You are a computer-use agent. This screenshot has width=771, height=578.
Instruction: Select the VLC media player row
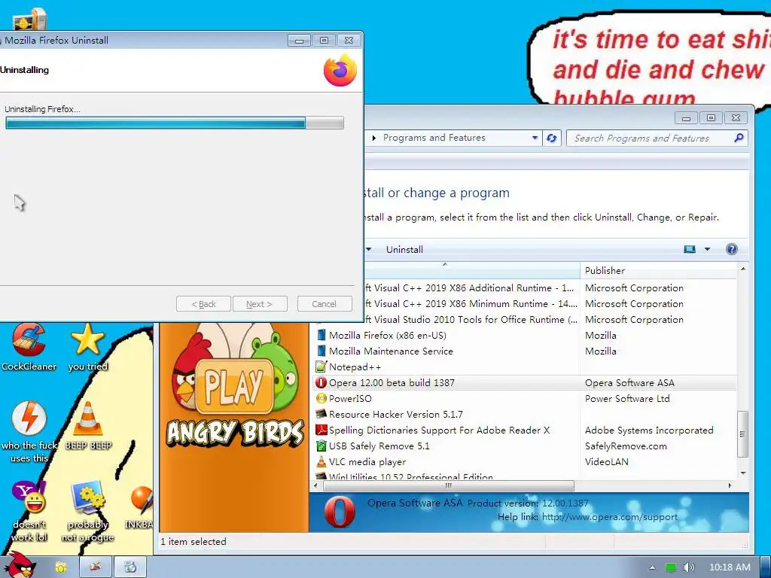pyautogui.click(x=525, y=461)
